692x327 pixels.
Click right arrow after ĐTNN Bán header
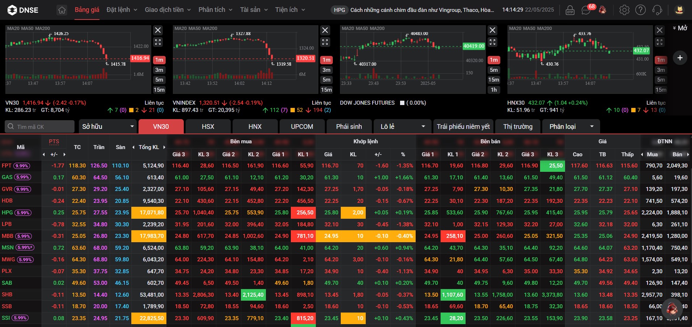point(688,154)
